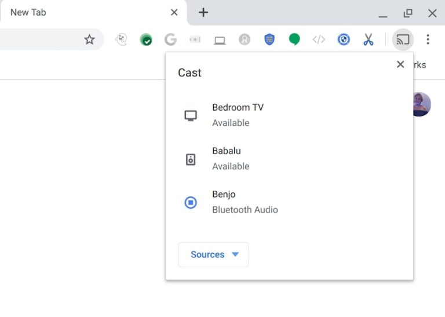445x317 pixels.
Task: Select the Benjo device name
Action: tap(224, 194)
